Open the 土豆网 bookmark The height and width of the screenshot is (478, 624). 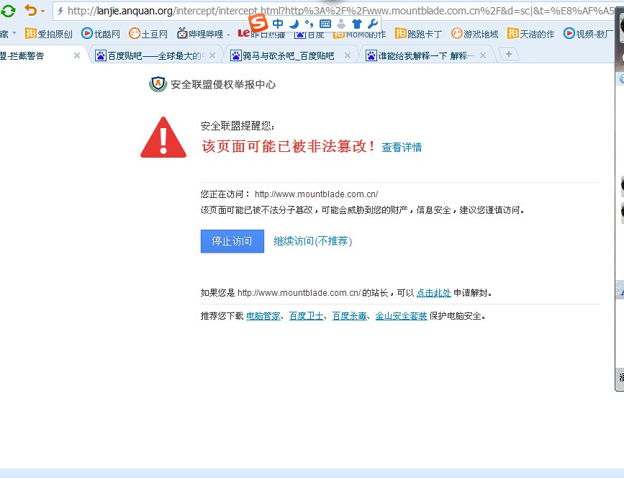pyautogui.click(x=148, y=34)
